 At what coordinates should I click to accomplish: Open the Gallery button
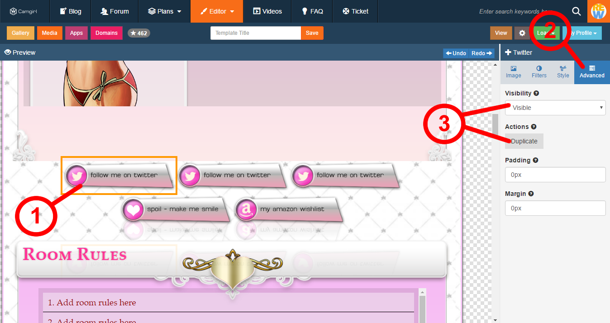pos(21,33)
